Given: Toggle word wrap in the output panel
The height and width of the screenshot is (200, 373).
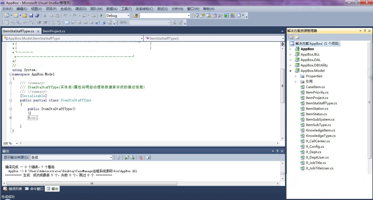Looking at the screenshot, I should point(148,157).
